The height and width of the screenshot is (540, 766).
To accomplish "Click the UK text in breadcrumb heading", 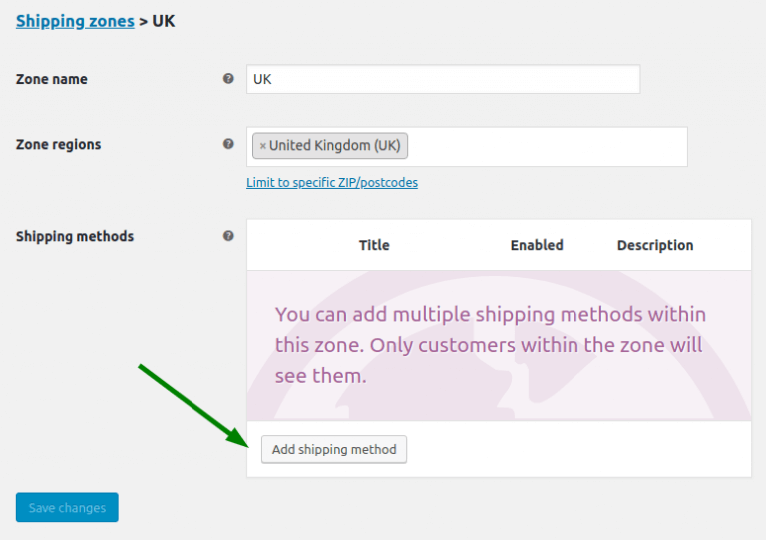I will (164, 20).
